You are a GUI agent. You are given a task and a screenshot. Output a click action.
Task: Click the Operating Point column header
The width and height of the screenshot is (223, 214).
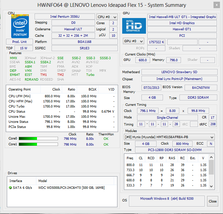[x=23, y=89]
